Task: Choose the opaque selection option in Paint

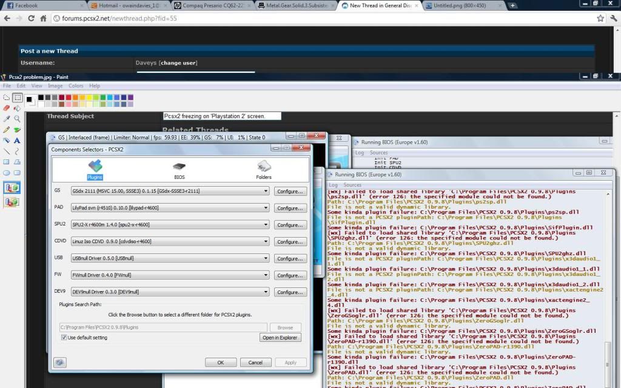Action: (x=12, y=188)
